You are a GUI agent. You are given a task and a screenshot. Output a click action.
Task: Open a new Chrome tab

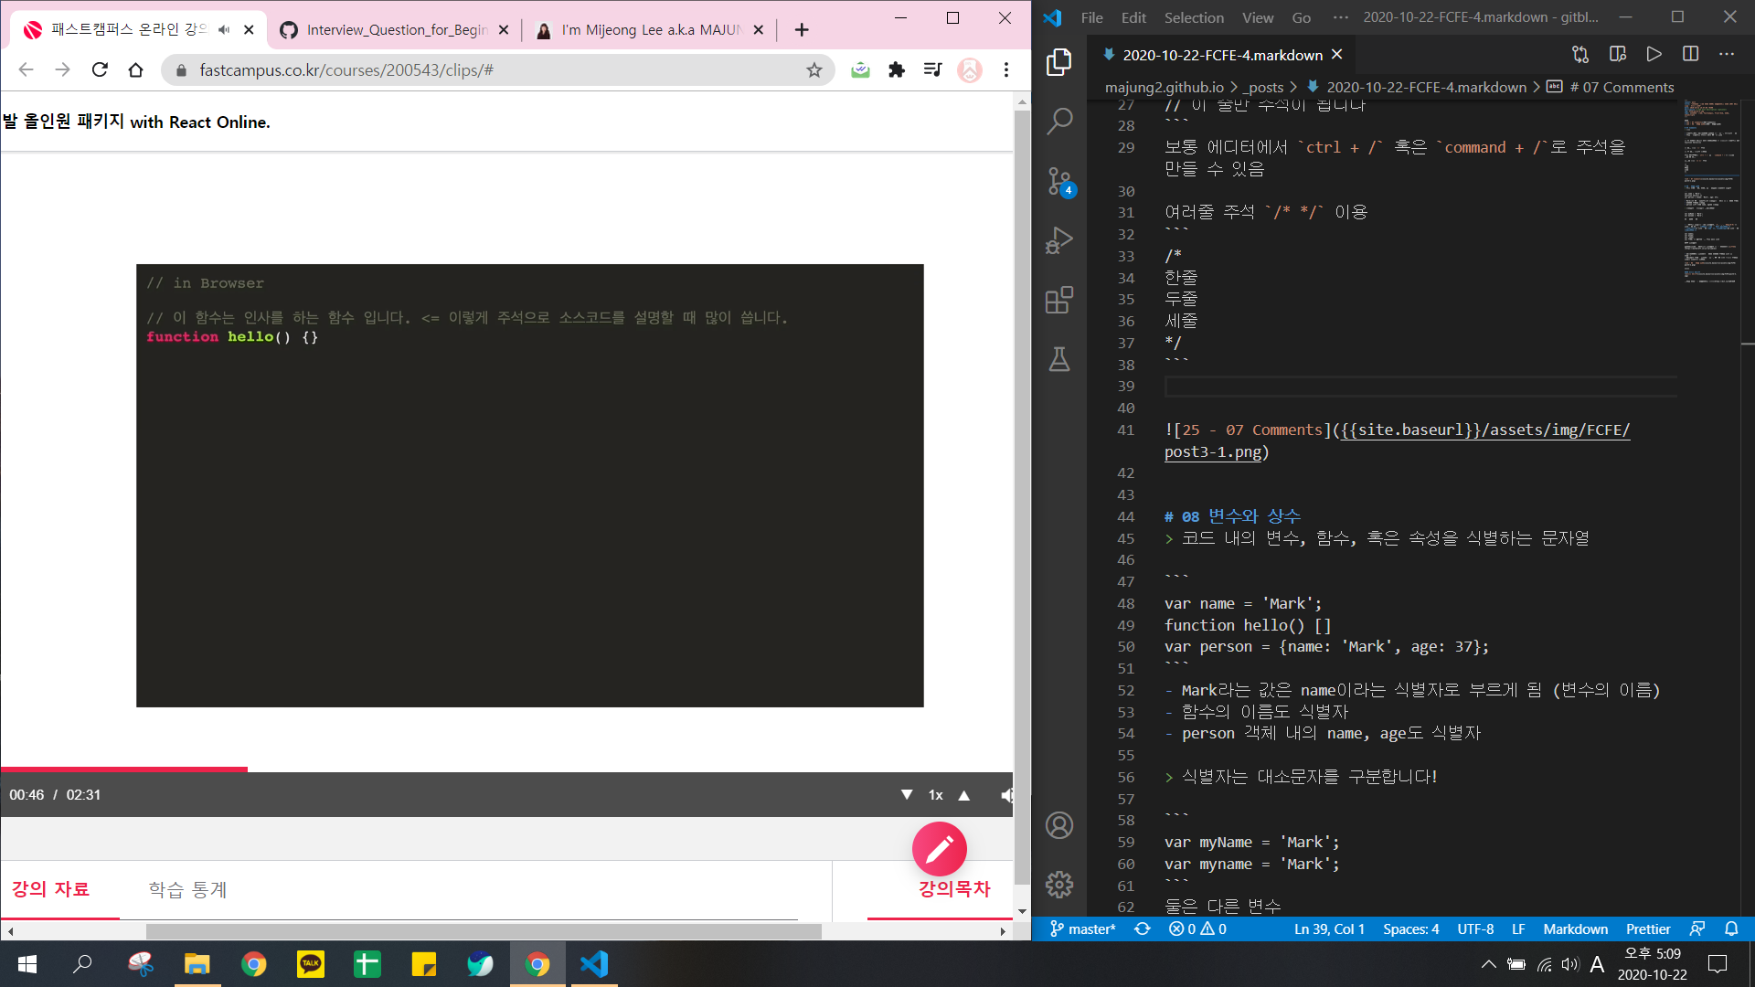802,30
